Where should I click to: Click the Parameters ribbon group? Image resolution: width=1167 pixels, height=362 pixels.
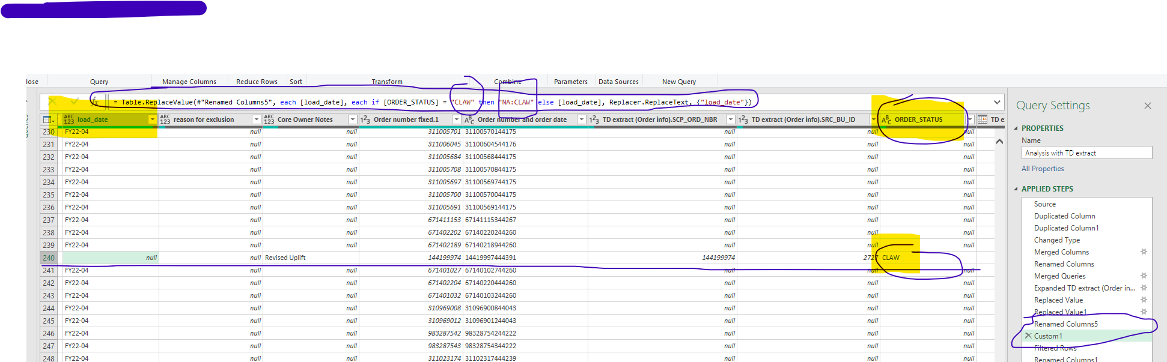571,82
